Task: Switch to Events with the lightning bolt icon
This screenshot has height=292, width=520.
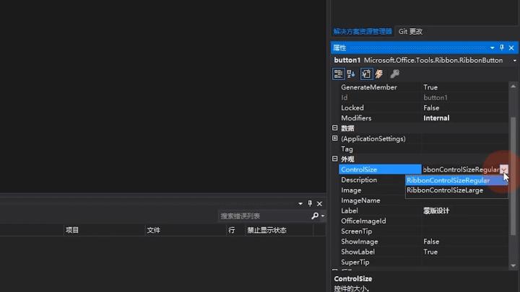Action: tap(379, 74)
